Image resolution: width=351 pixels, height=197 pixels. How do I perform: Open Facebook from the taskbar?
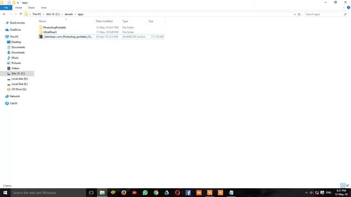pos(188,193)
